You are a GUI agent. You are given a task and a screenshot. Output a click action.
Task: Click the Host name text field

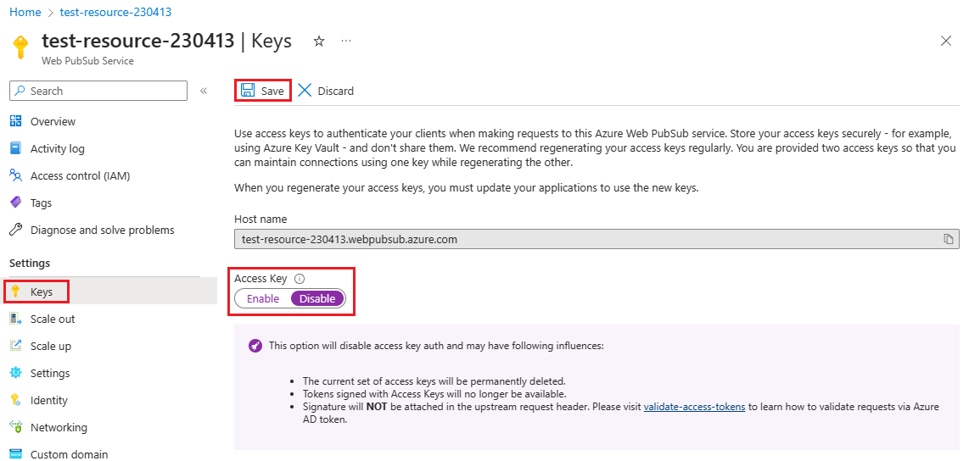point(585,239)
